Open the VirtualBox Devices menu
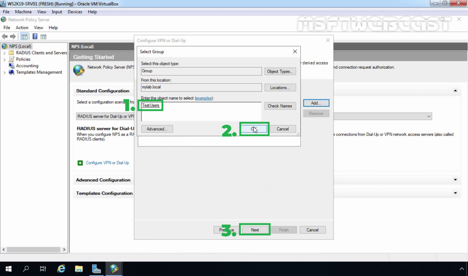The height and width of the screenshot is (276, 468). [x=75, y=11]
